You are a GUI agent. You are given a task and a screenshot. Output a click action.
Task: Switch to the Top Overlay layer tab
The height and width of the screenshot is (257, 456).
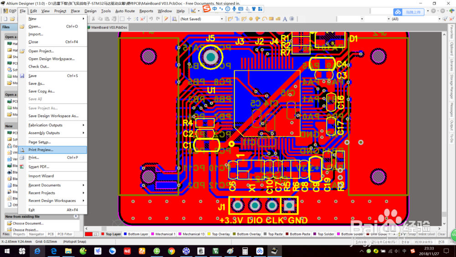coord(218,234)
